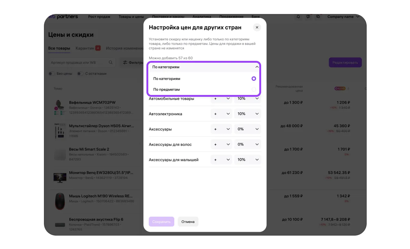The height and width of the screenshot is (249, 410).
Task: Close the price settings dialog with X
Action: [257, 27]
